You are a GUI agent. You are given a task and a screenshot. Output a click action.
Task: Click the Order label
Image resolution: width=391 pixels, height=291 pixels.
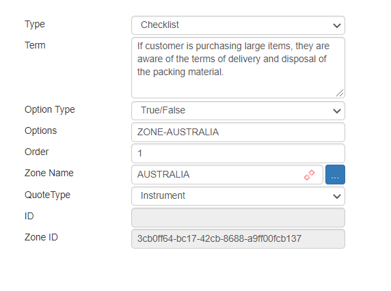pyautogui.click(x=36, y=152)
